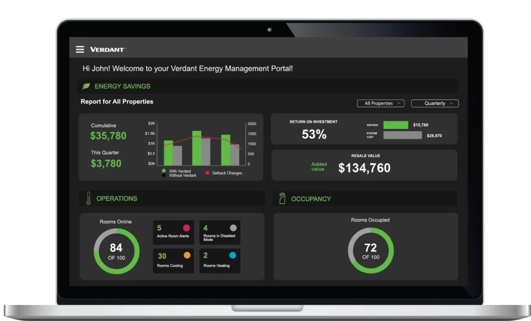Click the door hanger Occupancy icon
This screenshot has height=321, width=531.
coord(282,198)
